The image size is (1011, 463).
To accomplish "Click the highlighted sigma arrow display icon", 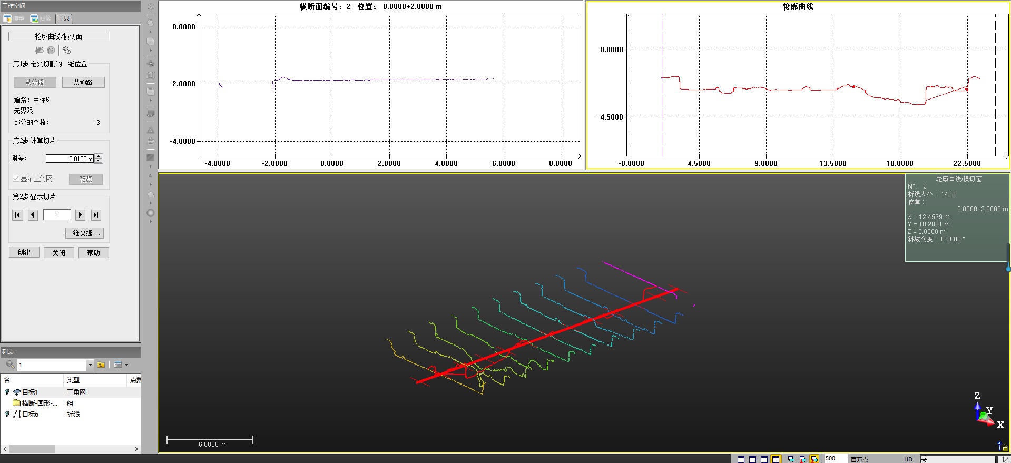I will [x=814, y=459].
